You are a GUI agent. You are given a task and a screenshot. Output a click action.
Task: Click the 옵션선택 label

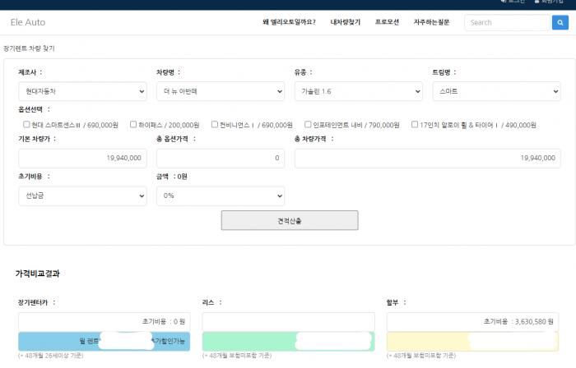click(x=35, y=109)
